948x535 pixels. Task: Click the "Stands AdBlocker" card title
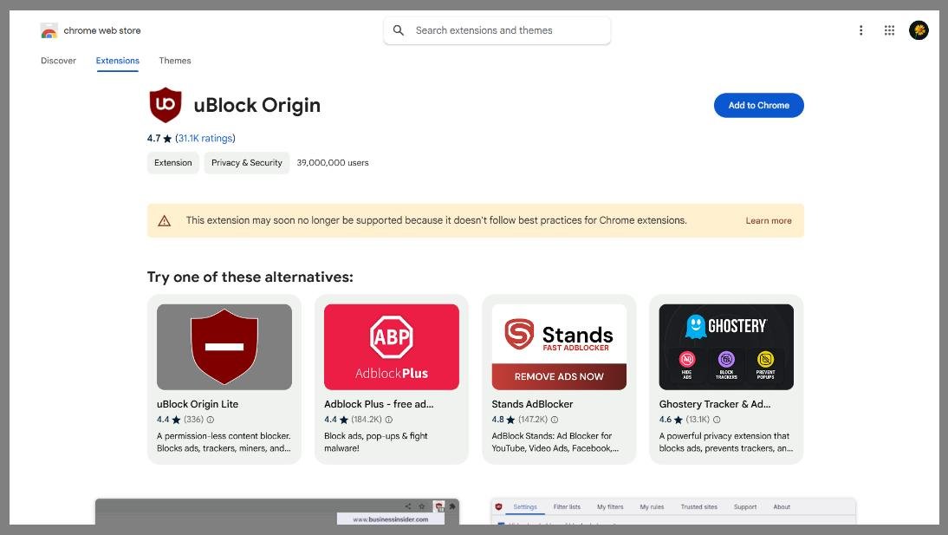coord(532,404)
